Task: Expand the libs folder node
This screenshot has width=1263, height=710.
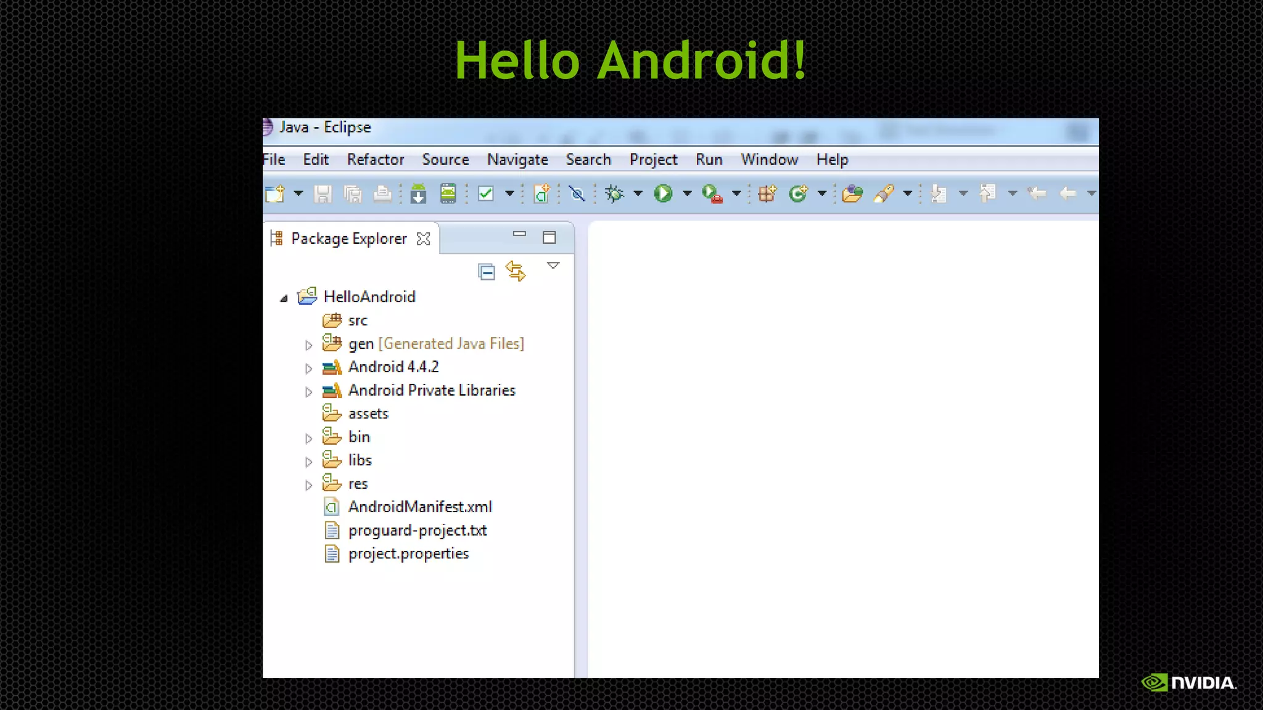Action: [309, 462]
